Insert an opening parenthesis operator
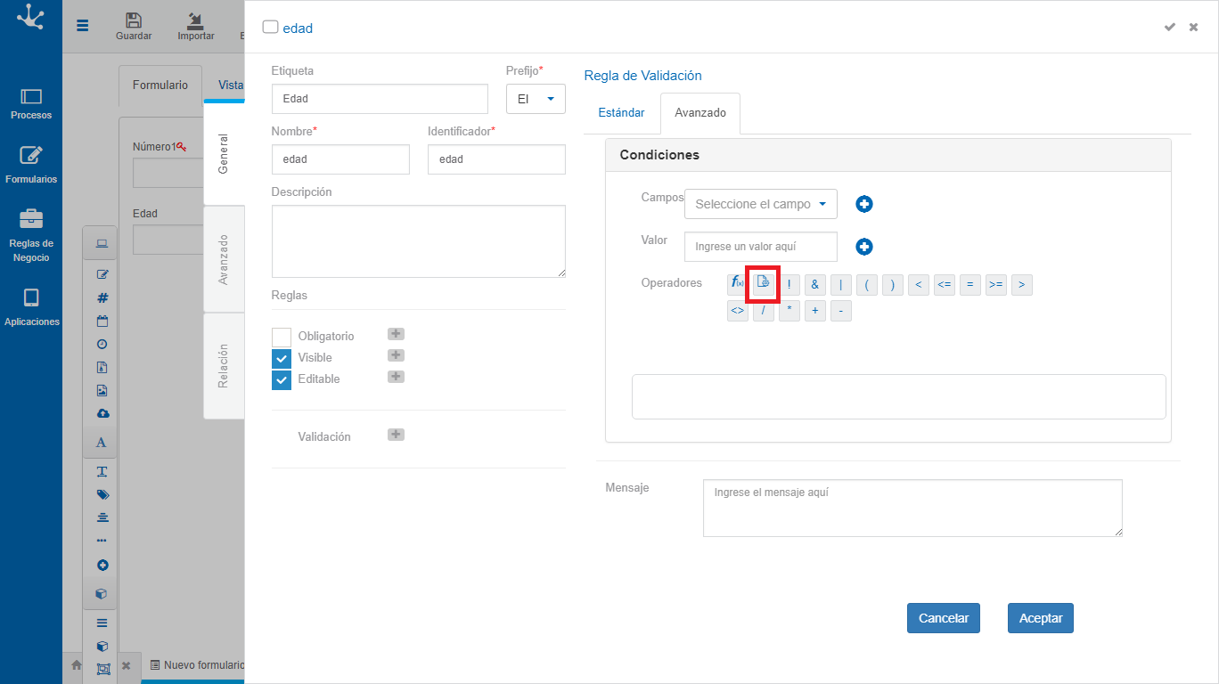1219x684 pixels. 866,285
